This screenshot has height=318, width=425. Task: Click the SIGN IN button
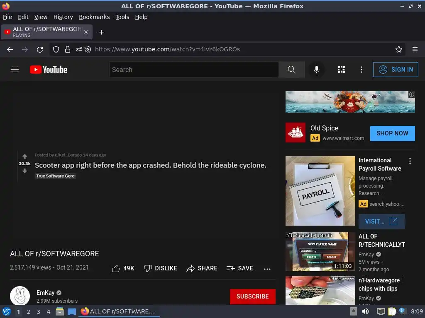click(396, 70)
